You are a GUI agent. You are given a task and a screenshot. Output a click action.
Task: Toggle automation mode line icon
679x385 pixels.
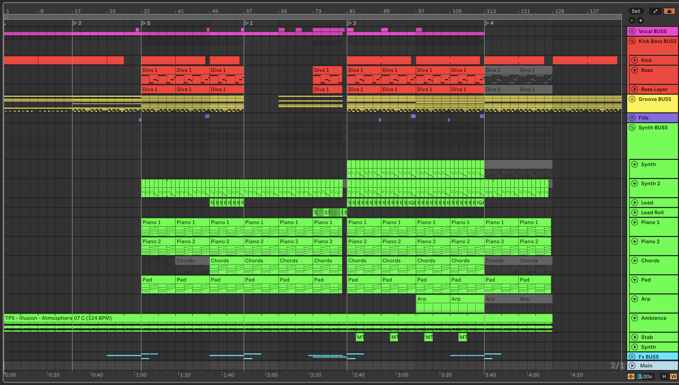(655, 11)
